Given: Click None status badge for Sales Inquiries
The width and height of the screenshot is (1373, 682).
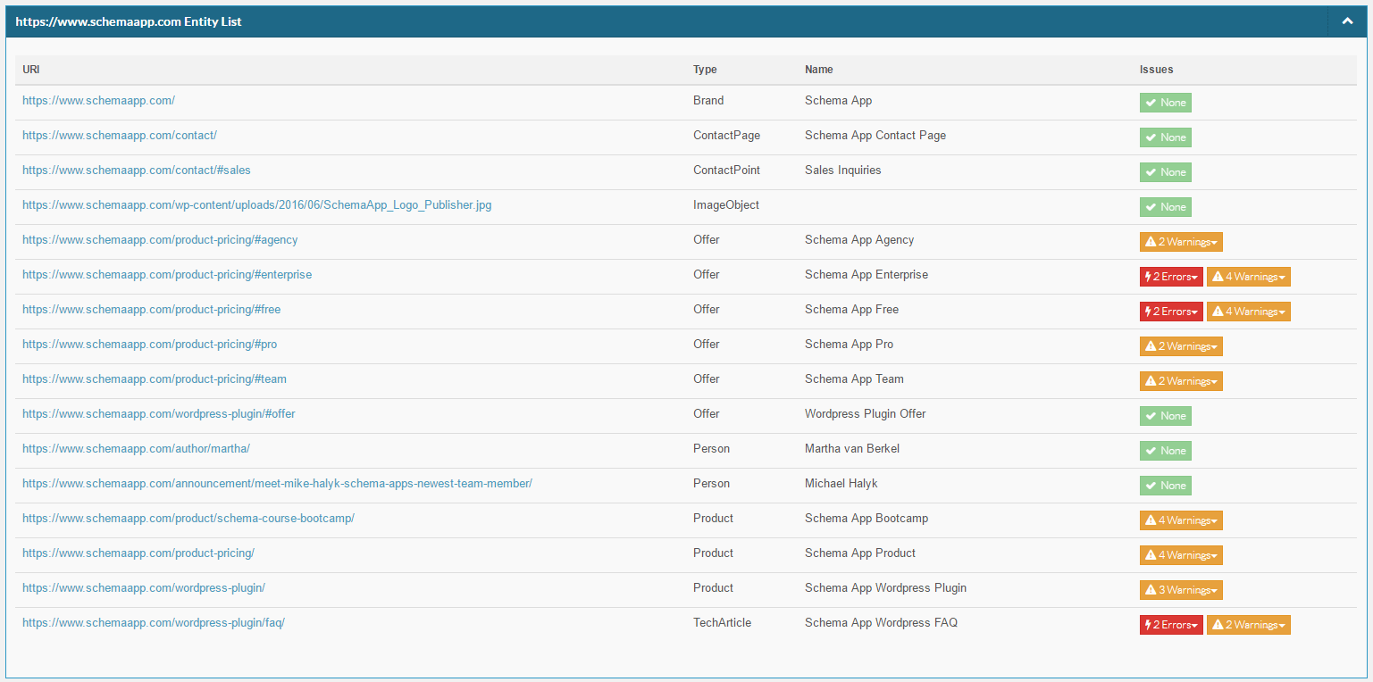Looking at the screenshot, I should [x=1165, y=172].
